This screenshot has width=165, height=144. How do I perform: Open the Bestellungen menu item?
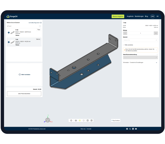139,16
